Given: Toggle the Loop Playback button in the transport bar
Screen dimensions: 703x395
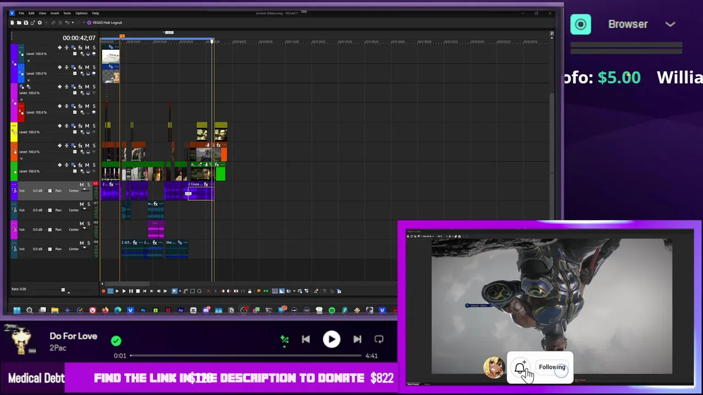Looking at the screenshot, I should [110, 291].
